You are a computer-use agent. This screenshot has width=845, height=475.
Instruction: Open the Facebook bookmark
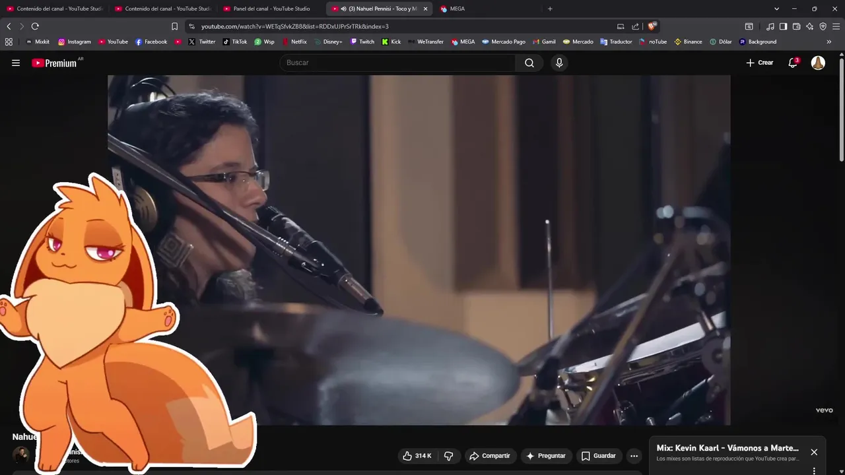151,42
